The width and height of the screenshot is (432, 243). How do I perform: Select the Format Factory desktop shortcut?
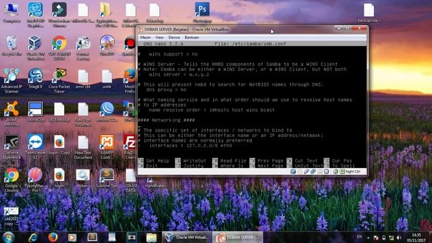click(83, 48)
